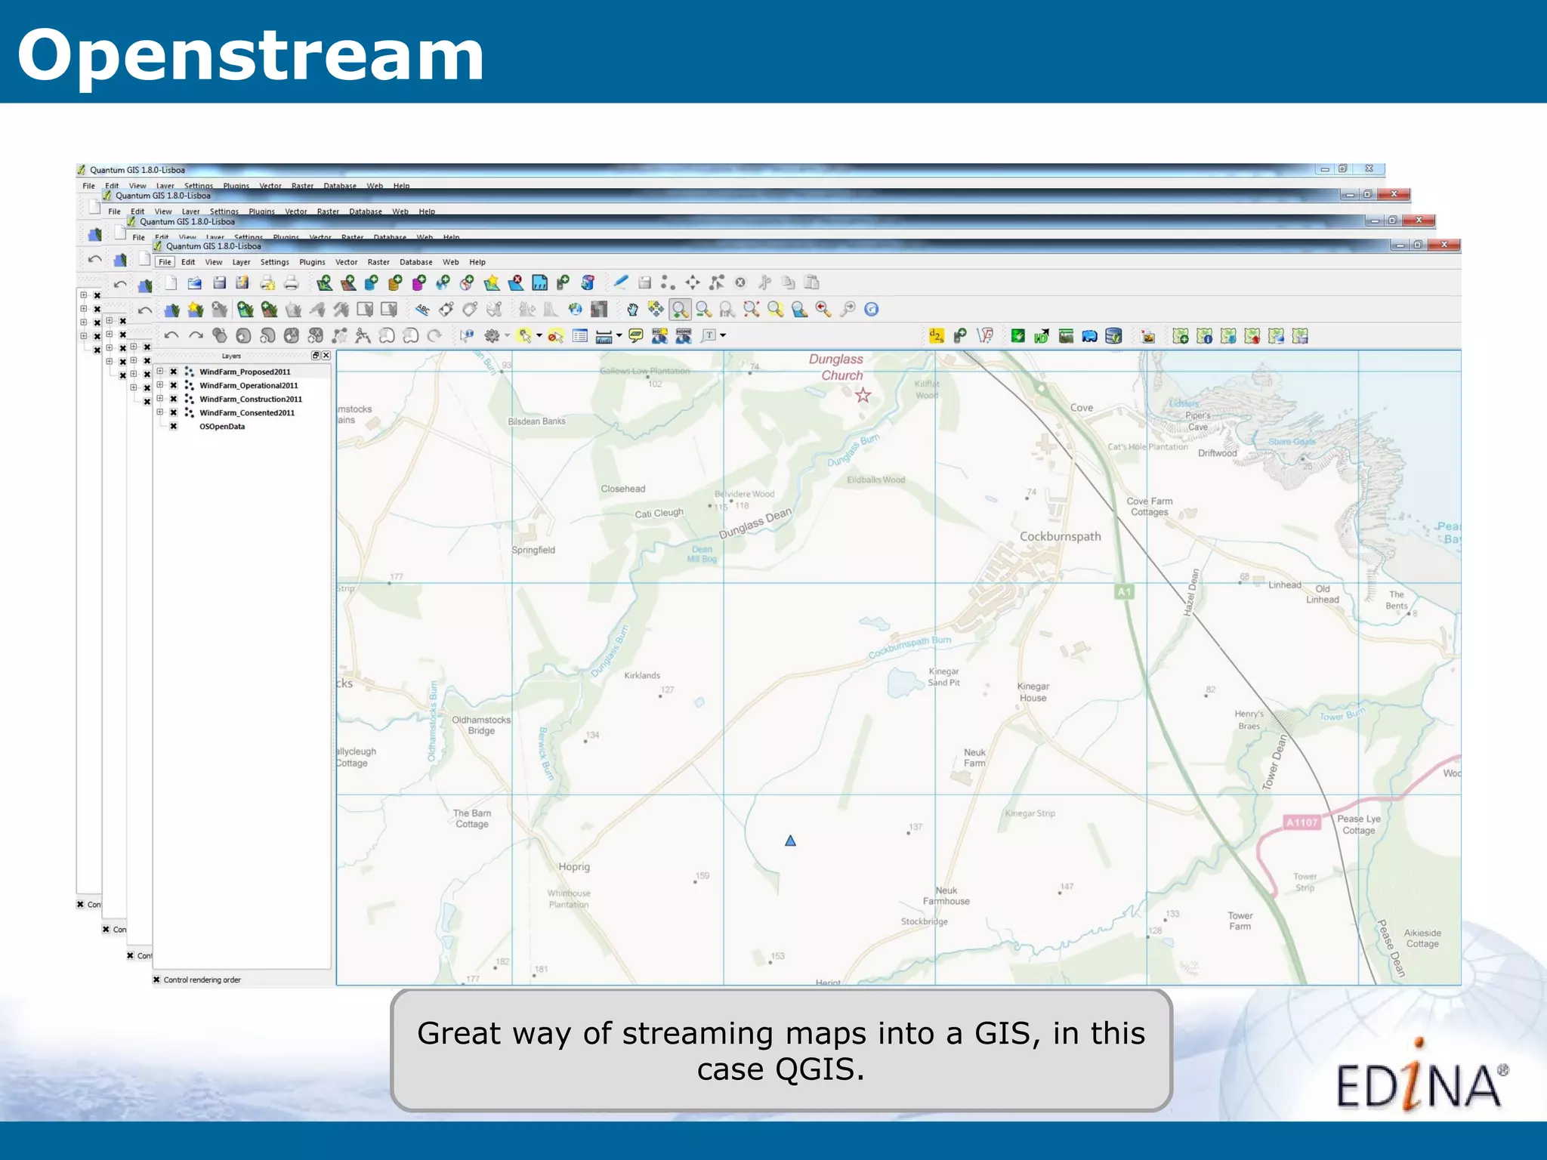Toggle WindFarm_Construction2011 layer visibility checkbox
Image resolution: width=1547 pixels, height=1160 pixels.
pos(174,399)
